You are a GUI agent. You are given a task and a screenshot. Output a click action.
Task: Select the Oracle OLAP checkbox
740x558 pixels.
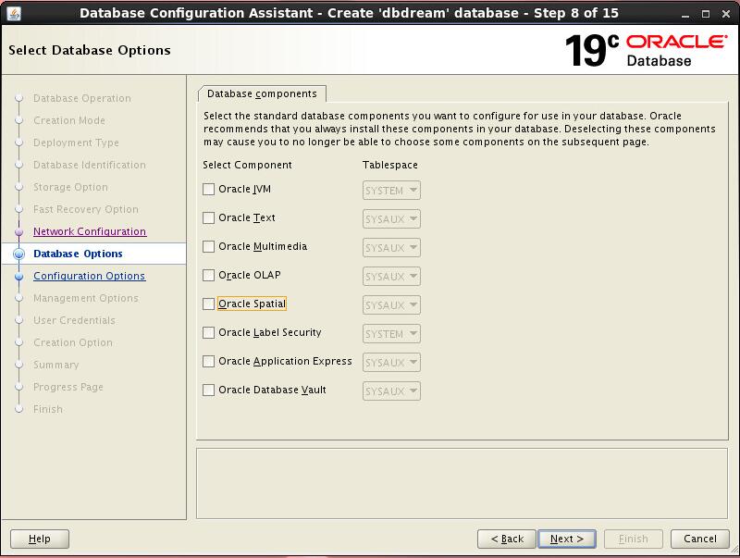pos(208,276)
